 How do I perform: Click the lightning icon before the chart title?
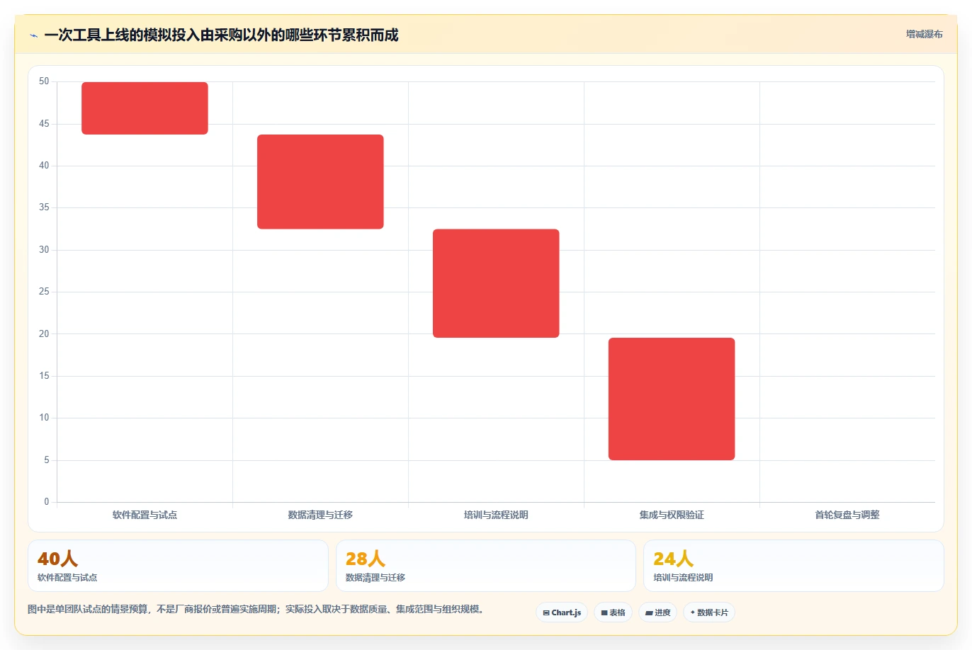33,35
